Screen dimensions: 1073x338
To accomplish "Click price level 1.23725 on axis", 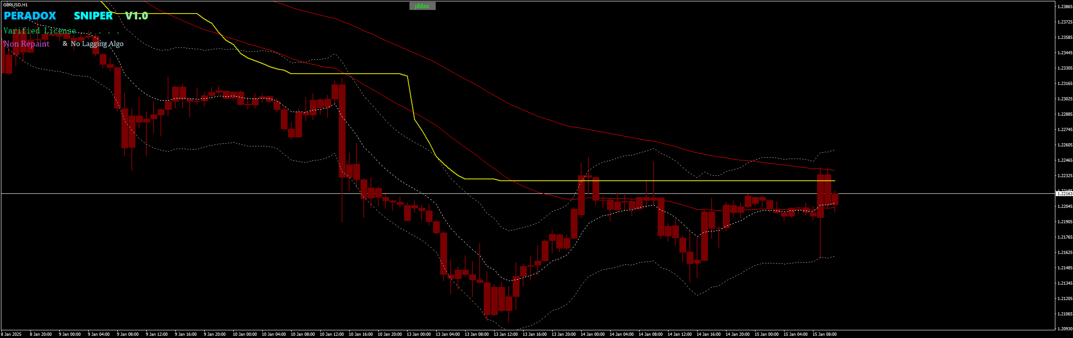I will tap(1065, 22).
